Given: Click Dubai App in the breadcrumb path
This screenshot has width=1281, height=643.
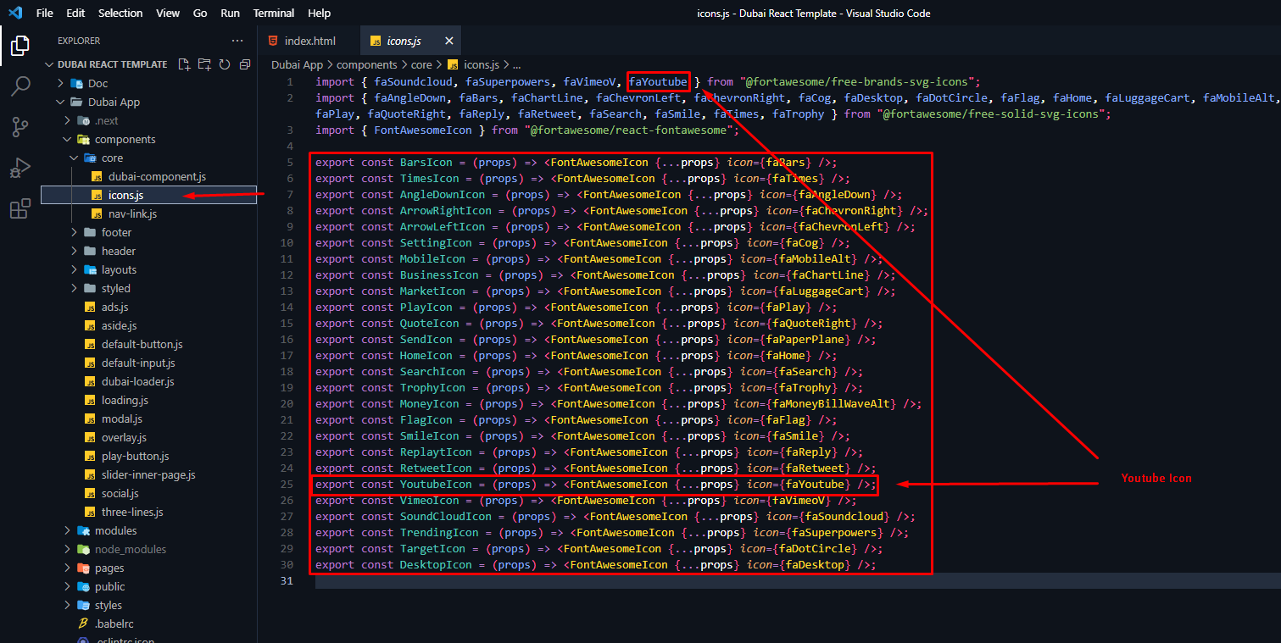Looking at the screenshot, I should (x=297, y=64).
